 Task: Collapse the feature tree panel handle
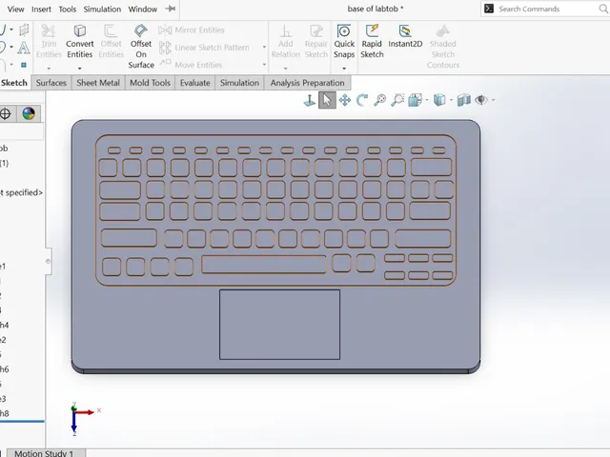[48, 261]
